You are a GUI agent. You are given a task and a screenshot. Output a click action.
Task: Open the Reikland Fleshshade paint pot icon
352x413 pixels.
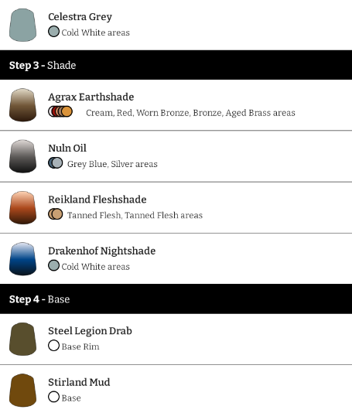coord(22,207)
